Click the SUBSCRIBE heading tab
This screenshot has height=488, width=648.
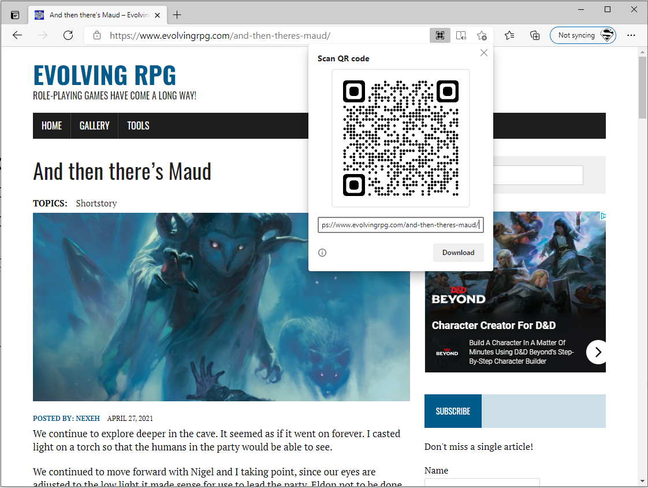click(x=453, y=411)
